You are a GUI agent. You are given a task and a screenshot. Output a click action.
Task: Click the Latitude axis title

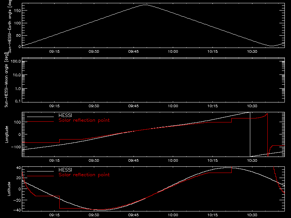pyautogui.click(x=9, y=189)
